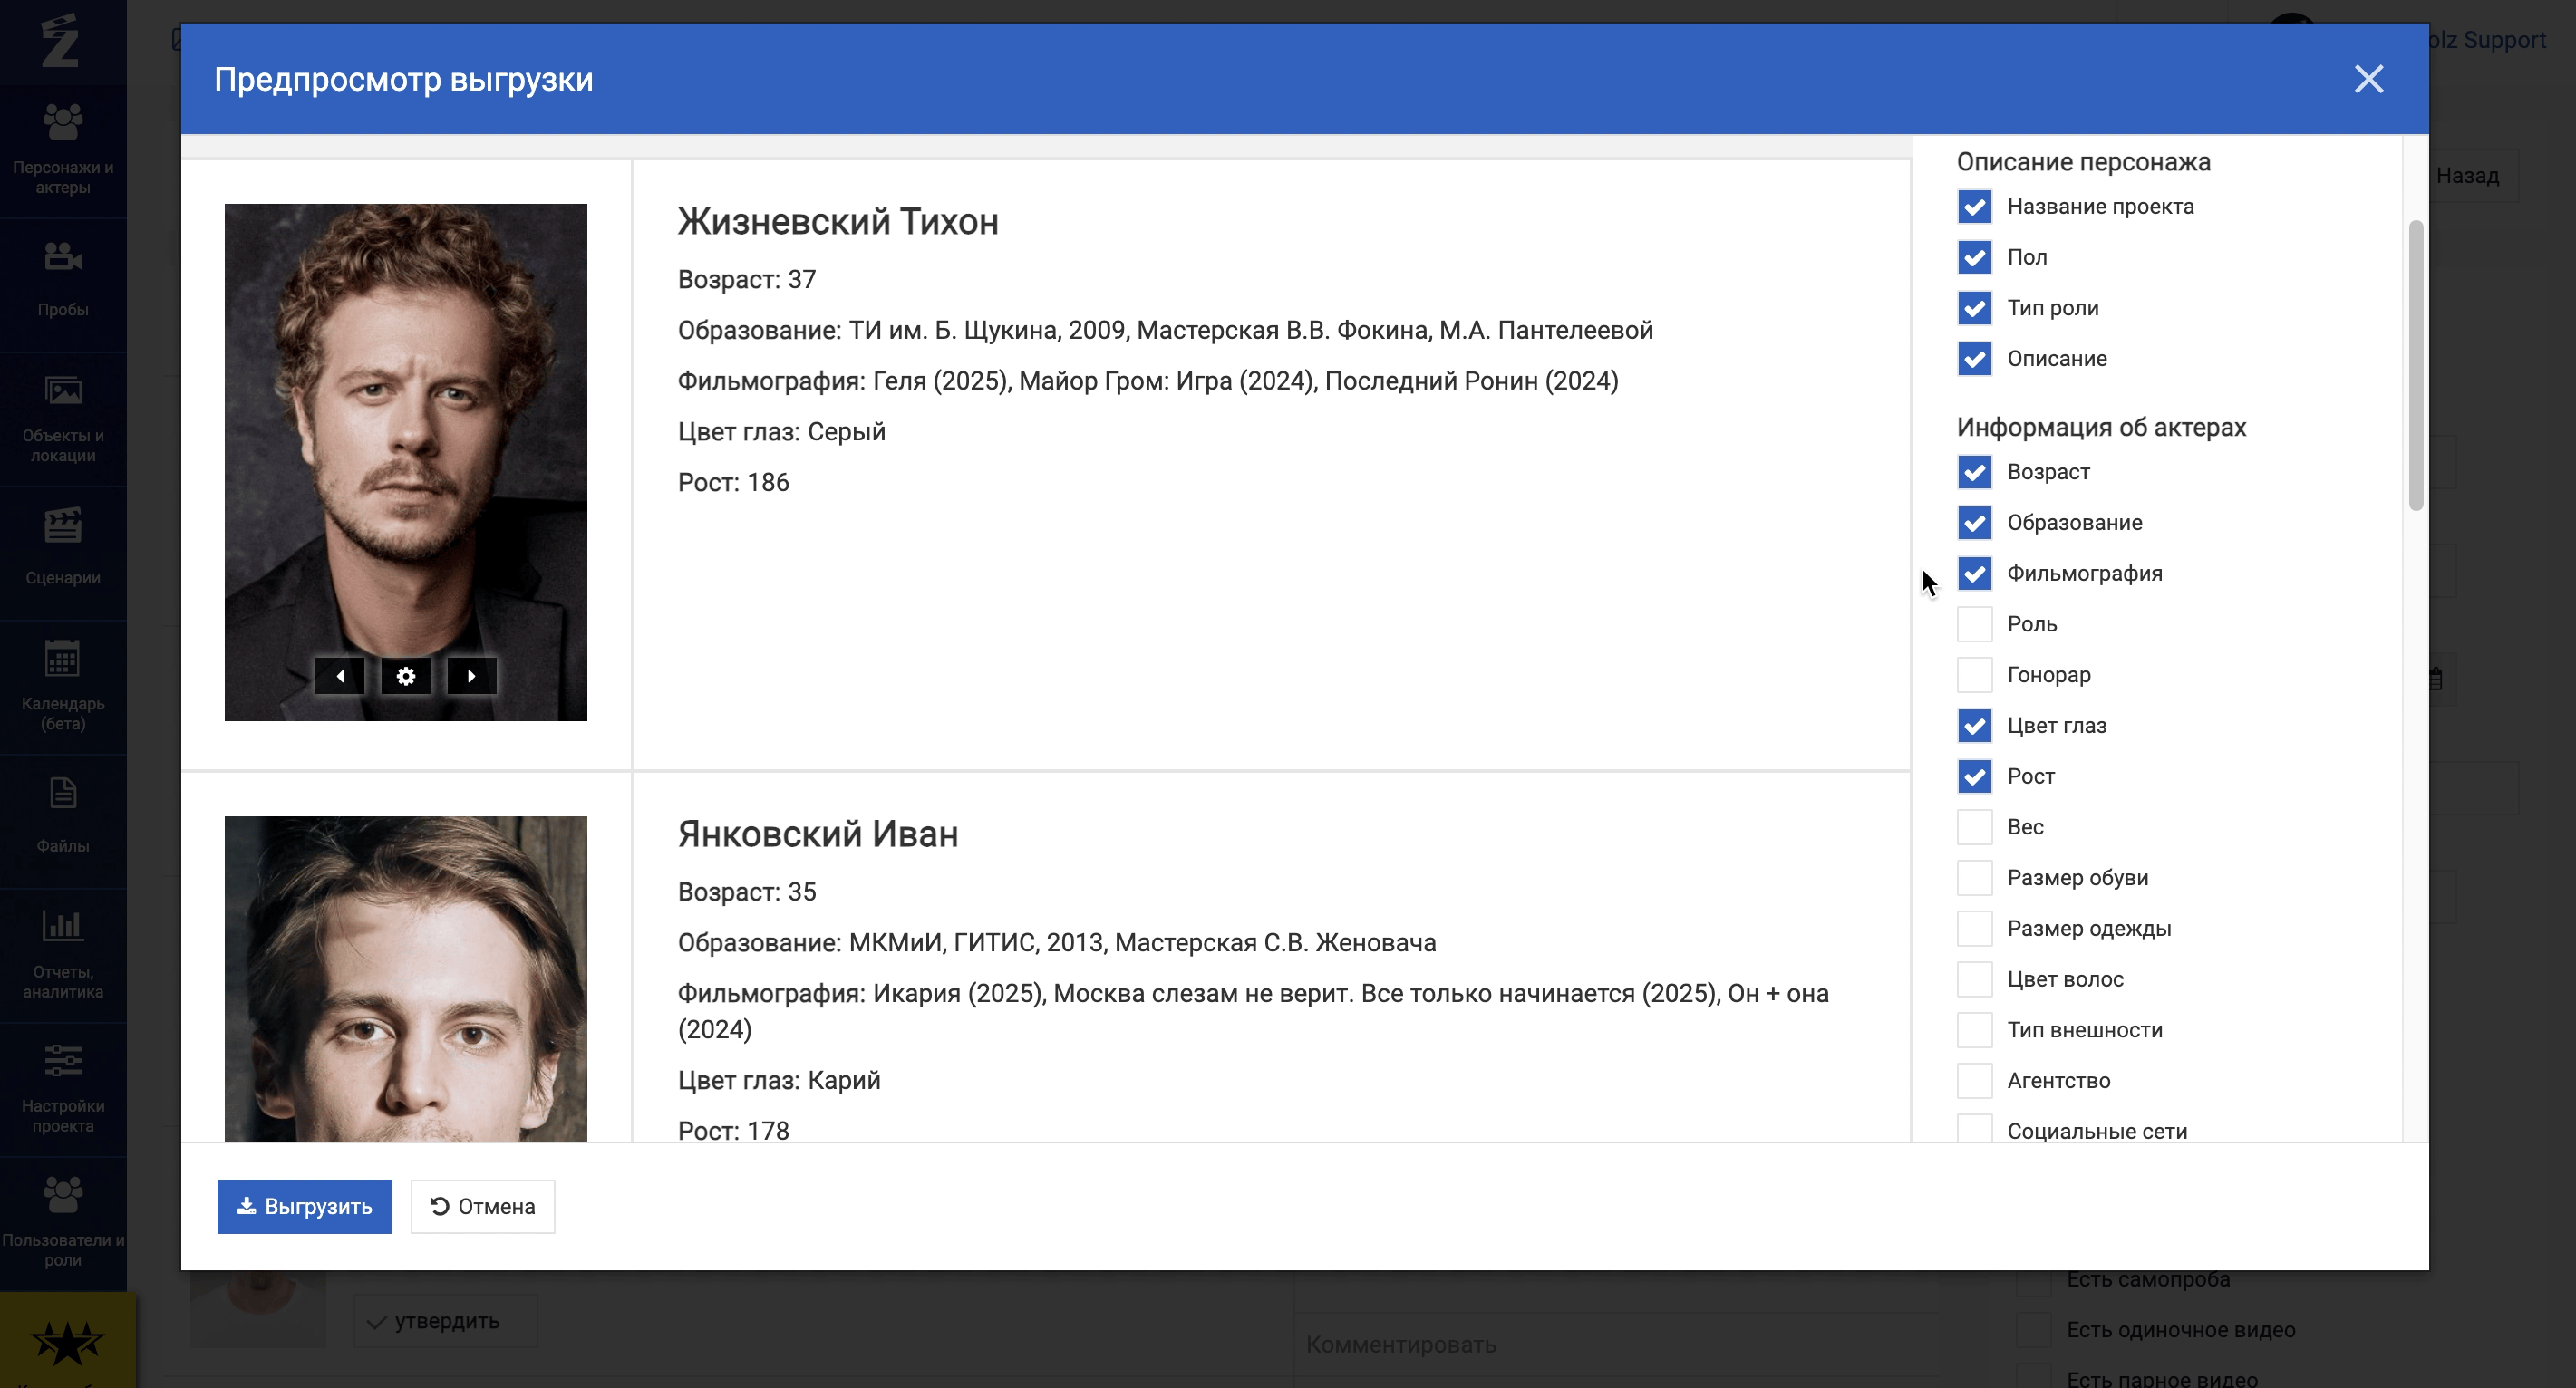The width and height of the screenshot is (2576, 1388).
Task: Go to Объекты и локации section
Action: click(x=63, y=418)
